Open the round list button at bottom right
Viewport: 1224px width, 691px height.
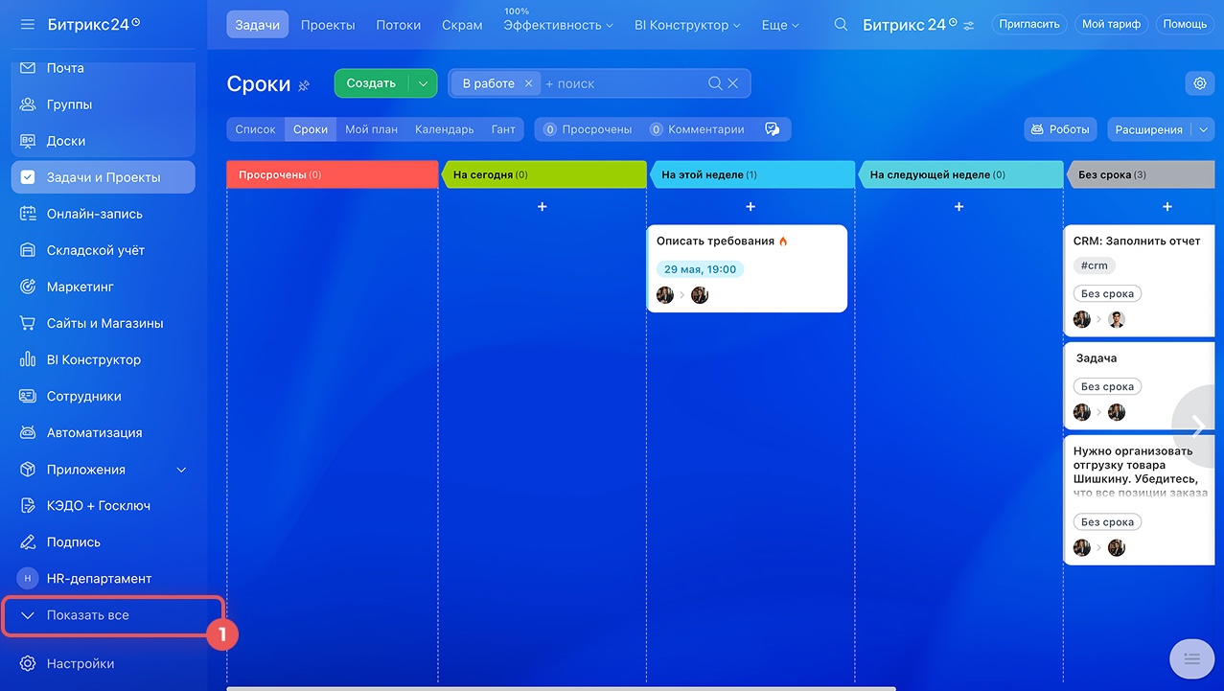click(1192, 657)
